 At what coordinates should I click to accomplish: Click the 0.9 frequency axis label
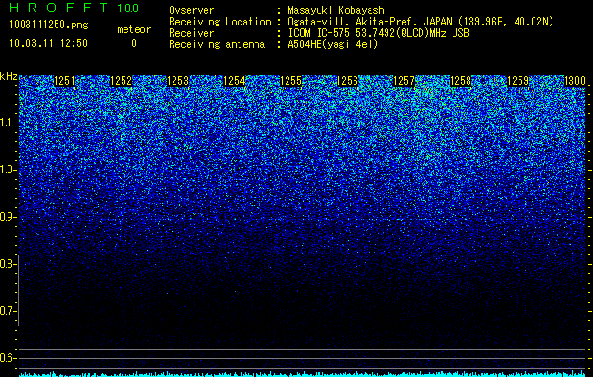(x=8, y=217)
